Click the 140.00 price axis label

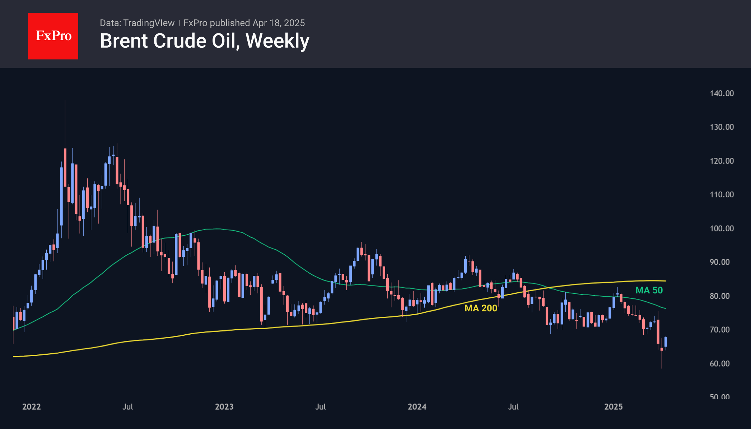(x=722, y=94)
